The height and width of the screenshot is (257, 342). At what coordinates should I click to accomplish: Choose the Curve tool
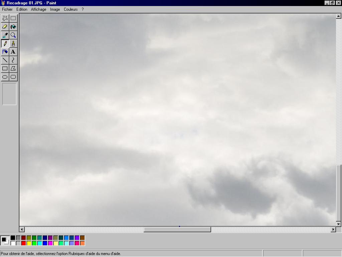[x=13, y=60]
